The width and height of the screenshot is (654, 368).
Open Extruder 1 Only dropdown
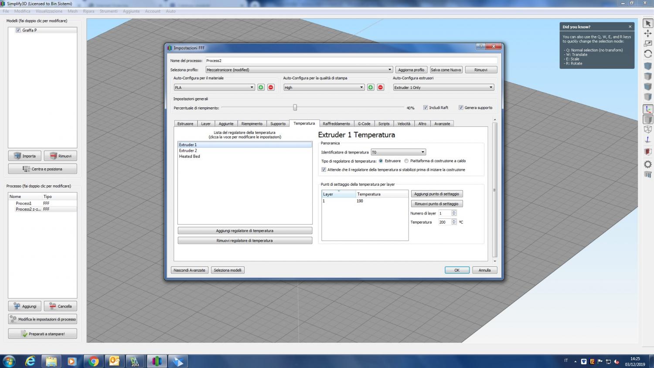point(443,87)
